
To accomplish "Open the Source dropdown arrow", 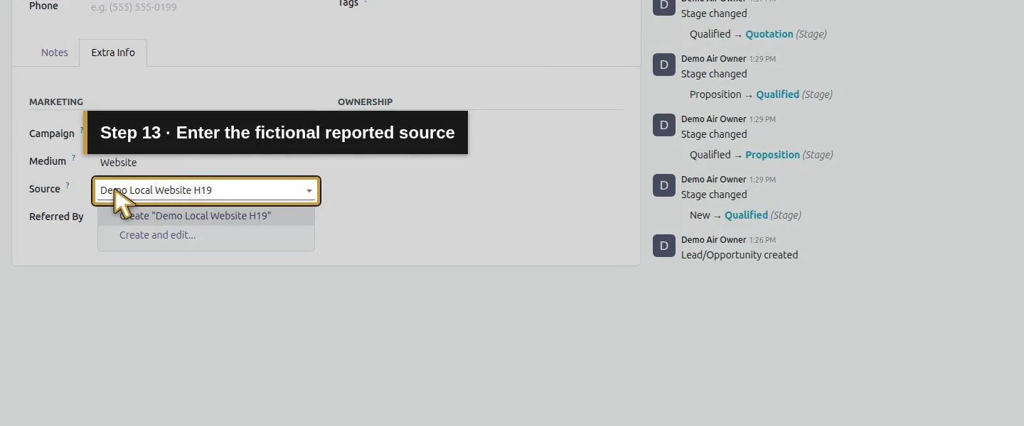I will click(309, 191).
